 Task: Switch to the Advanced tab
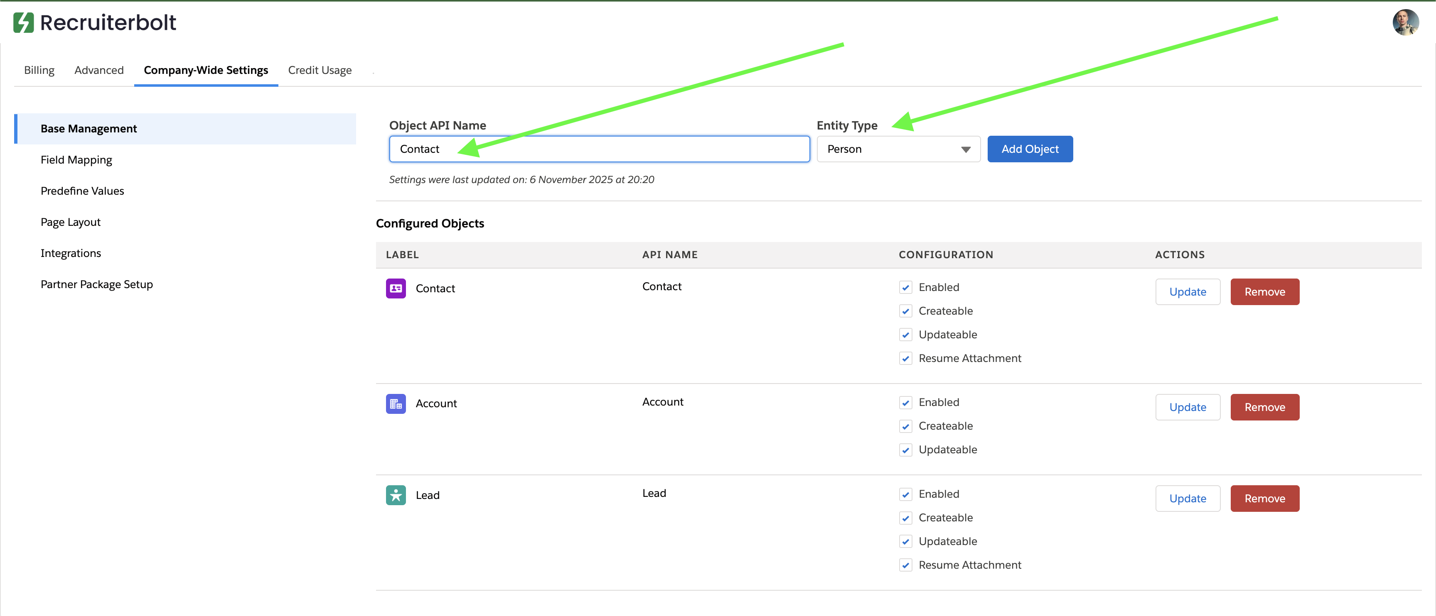click(x=98, y=70)
